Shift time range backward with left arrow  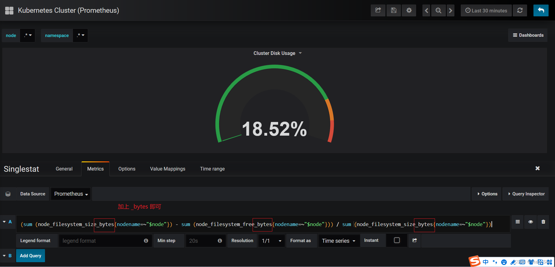point(426,11)
